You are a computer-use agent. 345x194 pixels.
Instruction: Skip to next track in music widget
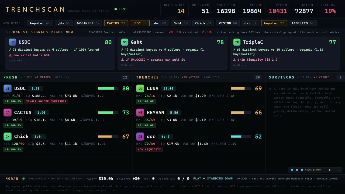(302, 170)
